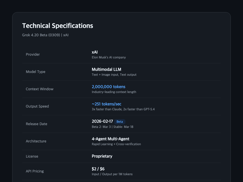
Task: Select the xAI provider value
Action: pyautogui.click(x=95, y=52)
